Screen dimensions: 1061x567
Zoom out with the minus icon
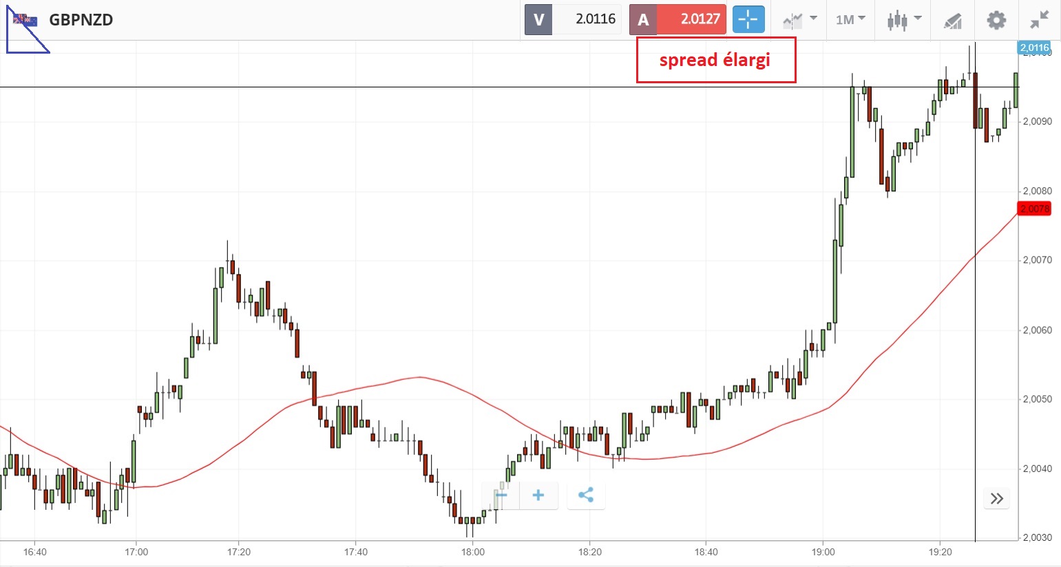[x=501, y=495]
